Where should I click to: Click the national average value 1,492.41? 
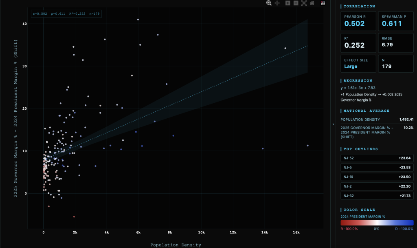[406, 120]
